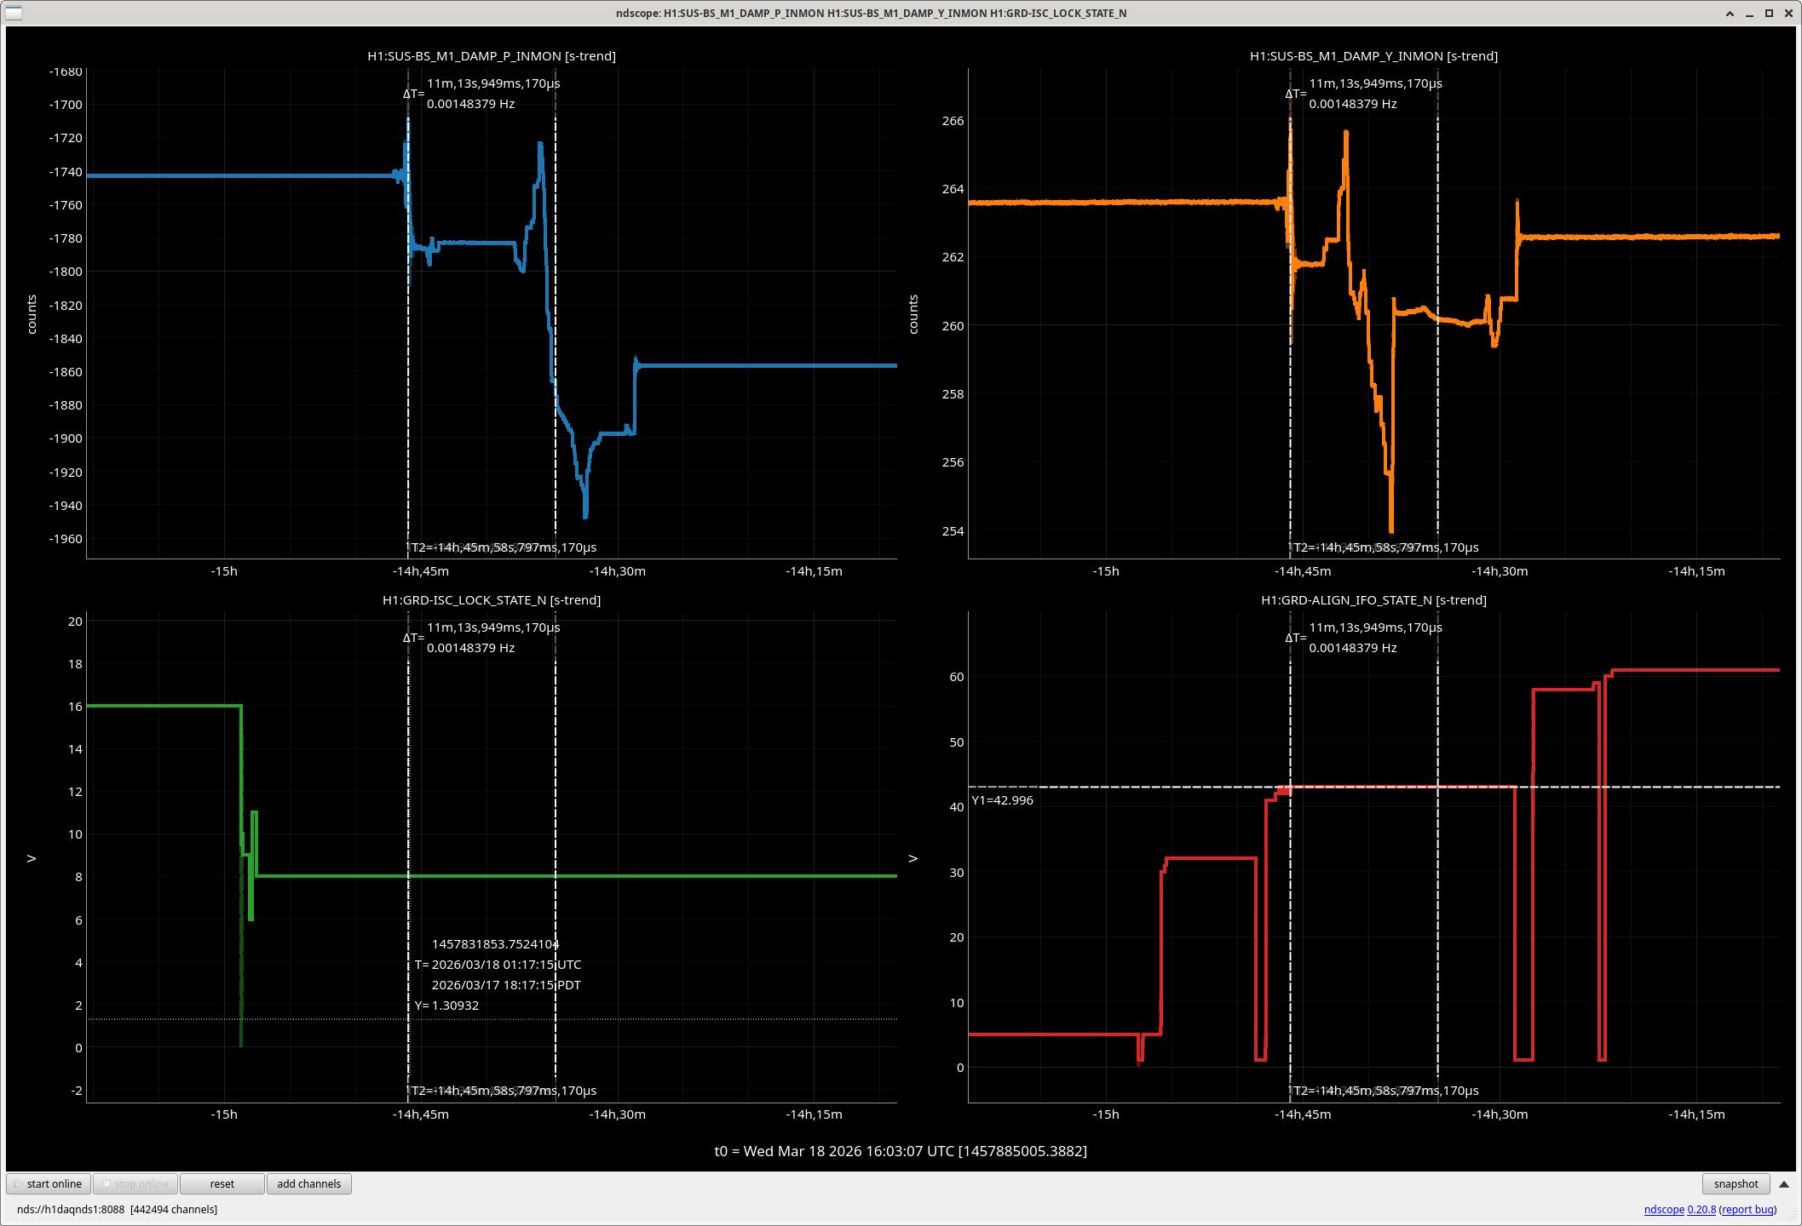The image size is (1802, 1226).
Task: Click the H1:GRD-ALIGN_IFO_STATE_N plot title
Action: tap(1373, 600)
